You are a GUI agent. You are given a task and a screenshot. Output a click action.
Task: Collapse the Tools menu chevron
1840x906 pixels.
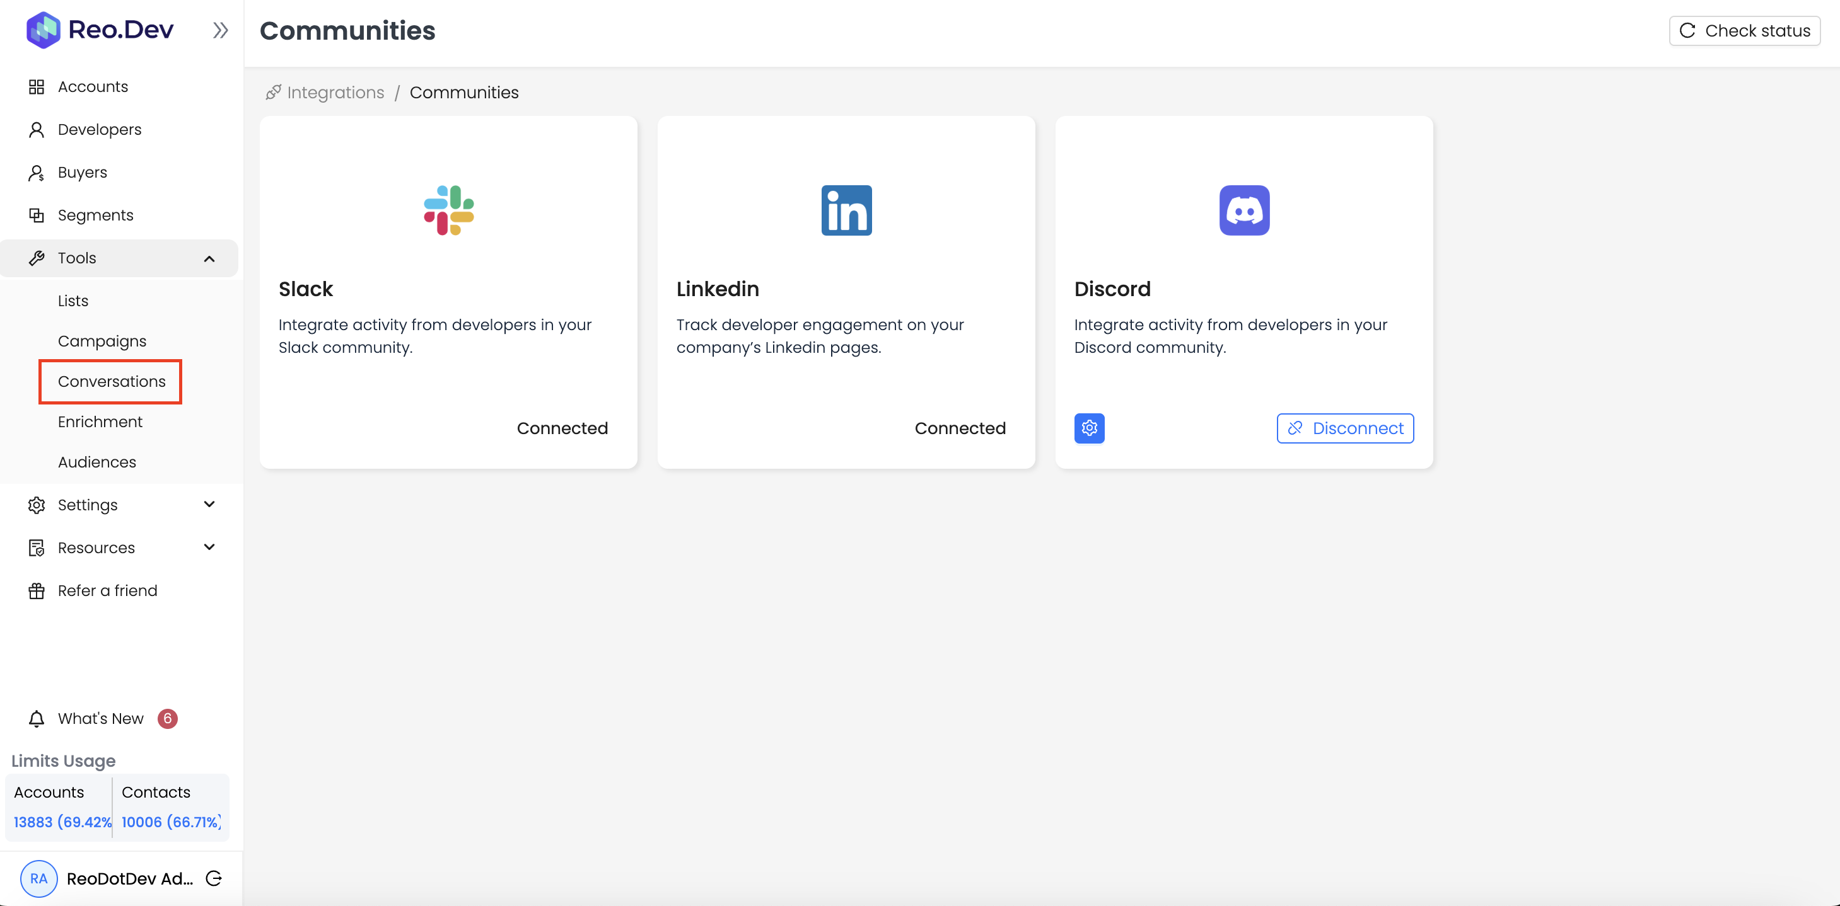pyautogui.click(x=209, y=258)
